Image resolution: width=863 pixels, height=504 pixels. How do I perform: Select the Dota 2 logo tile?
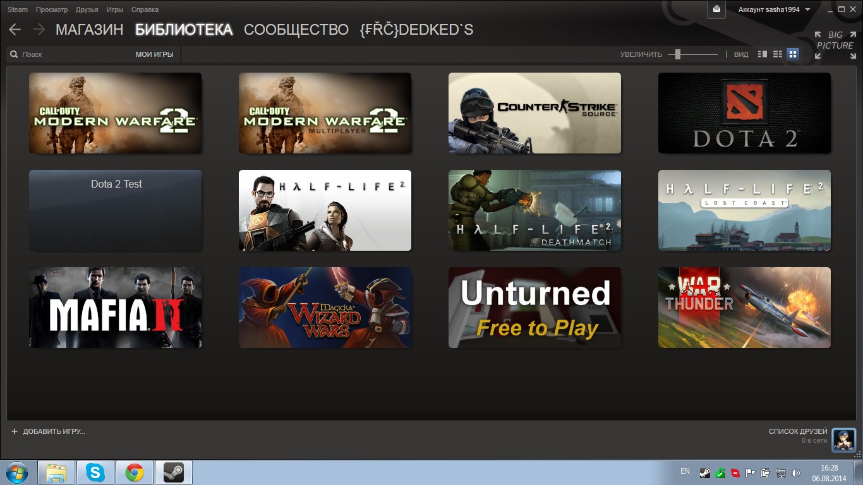click(745, 113)
